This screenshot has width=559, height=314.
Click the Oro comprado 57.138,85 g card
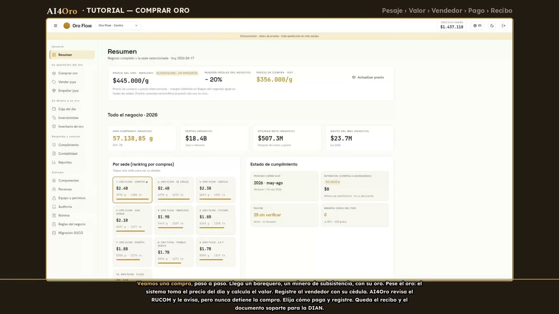coord(142,138)
